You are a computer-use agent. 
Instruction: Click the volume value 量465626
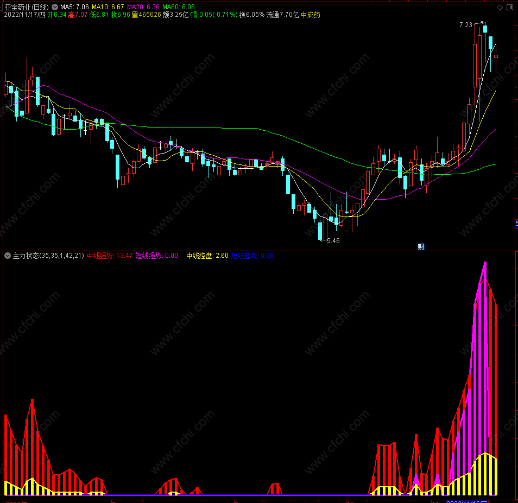tap(147, 15)
